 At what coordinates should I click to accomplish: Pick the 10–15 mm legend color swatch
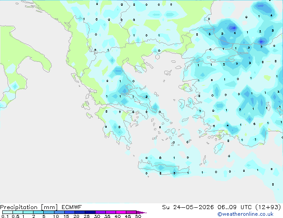pyautogui.click(x=59, y=212)
